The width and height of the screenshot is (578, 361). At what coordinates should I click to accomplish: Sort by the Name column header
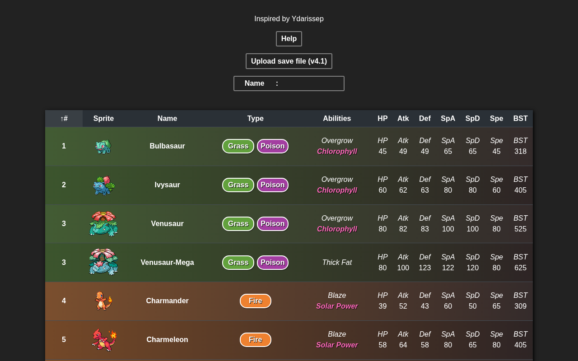(167, 119)
